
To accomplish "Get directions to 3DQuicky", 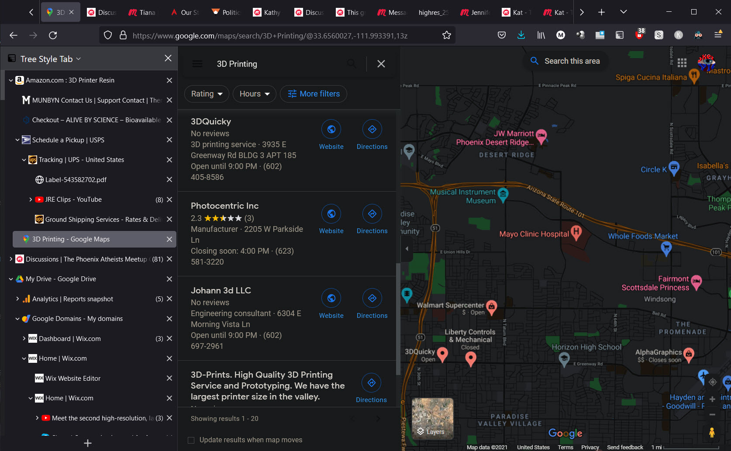I will 372,129.
